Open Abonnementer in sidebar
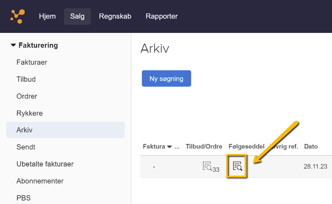 pos(40,181)
